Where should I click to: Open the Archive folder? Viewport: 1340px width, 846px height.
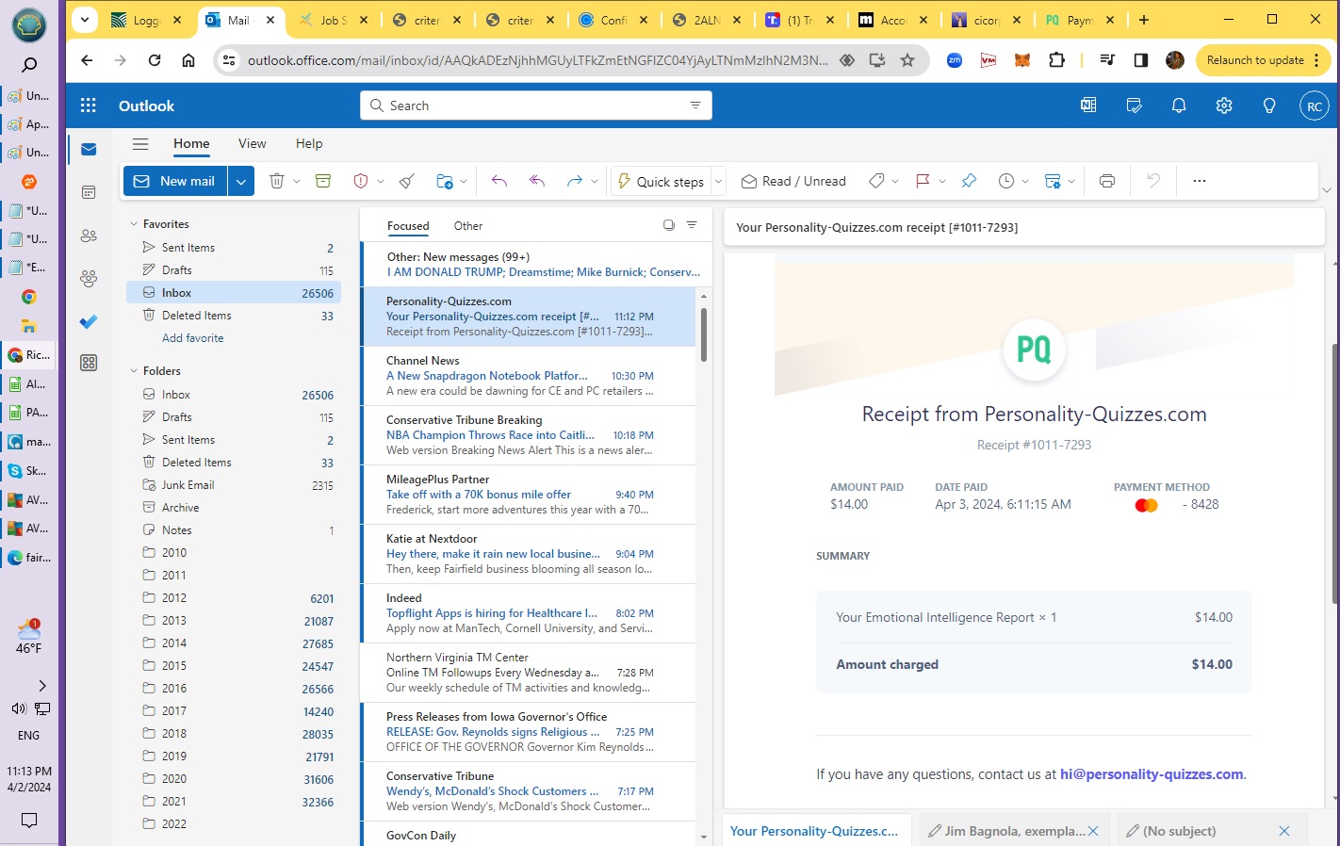click(x=234, y=508)
